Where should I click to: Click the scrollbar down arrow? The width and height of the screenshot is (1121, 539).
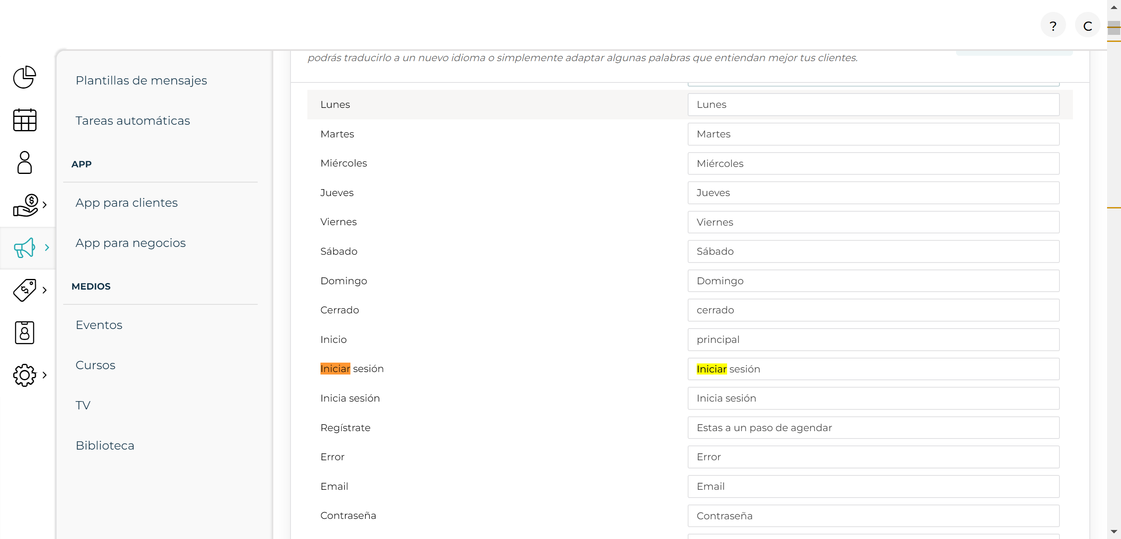pos(1114,532)
